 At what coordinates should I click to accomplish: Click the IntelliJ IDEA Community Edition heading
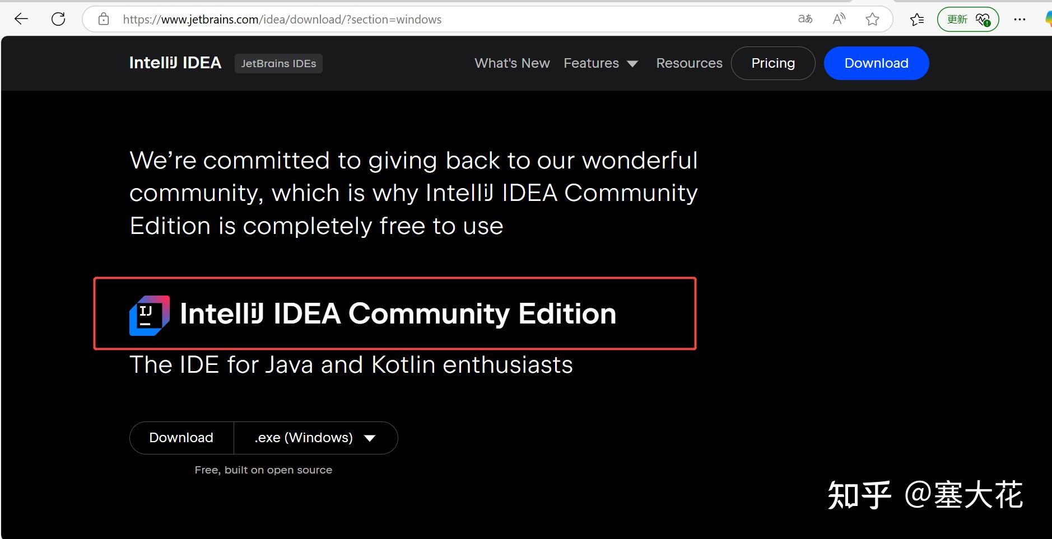(x=398, y=313)
